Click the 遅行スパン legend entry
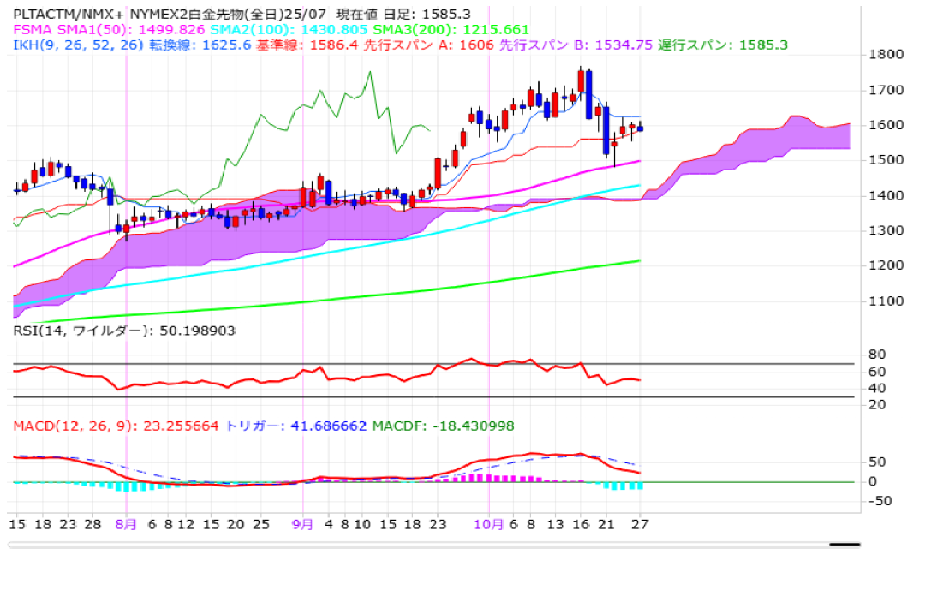925x602 pixels. click(723, 45)
